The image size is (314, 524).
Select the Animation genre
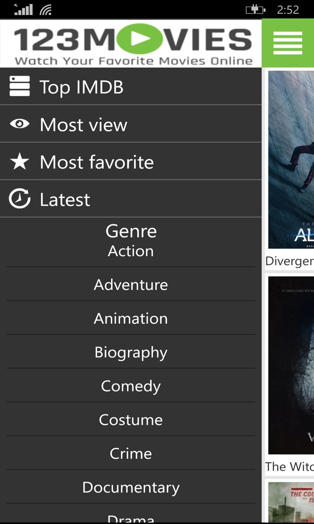131,318
